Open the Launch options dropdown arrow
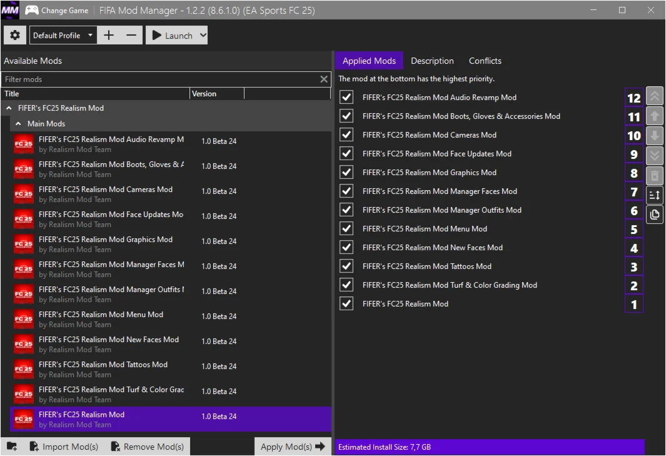 click(203, 35)
